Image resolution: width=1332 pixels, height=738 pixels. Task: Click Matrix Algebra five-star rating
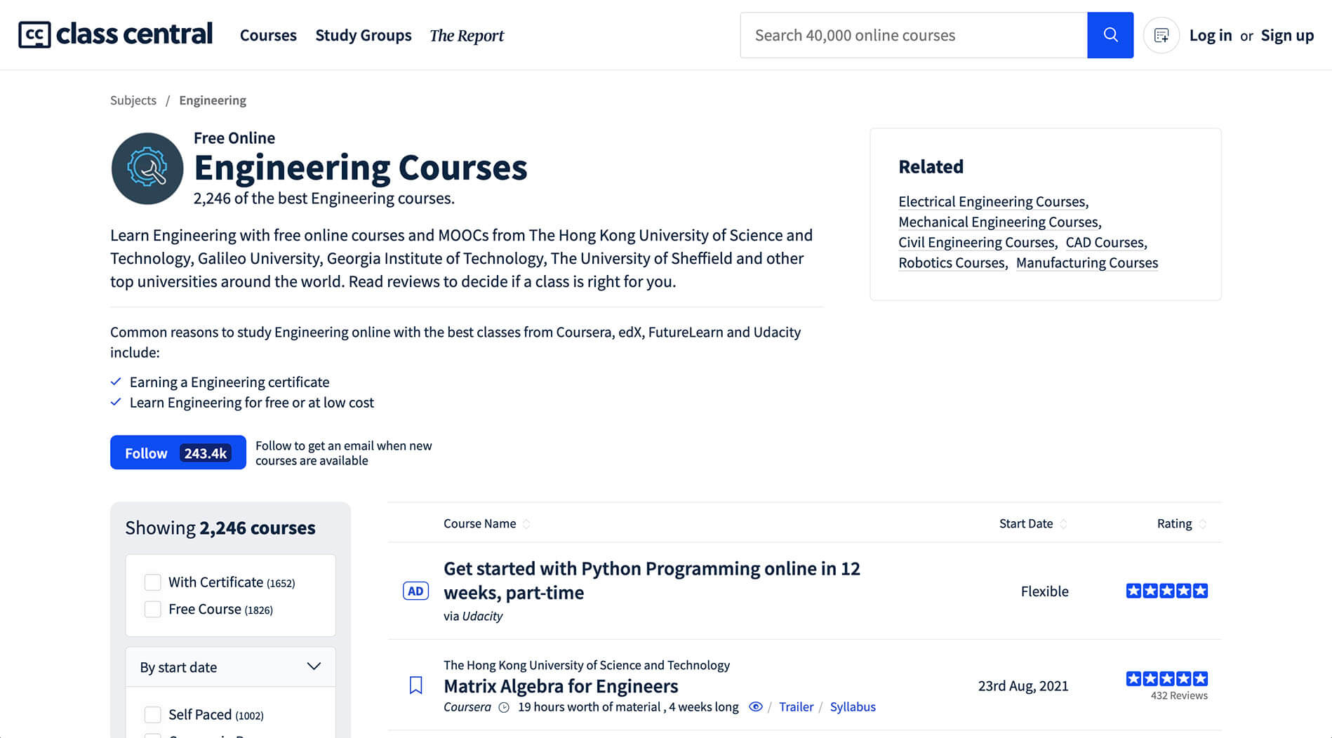pos(1166,678)
